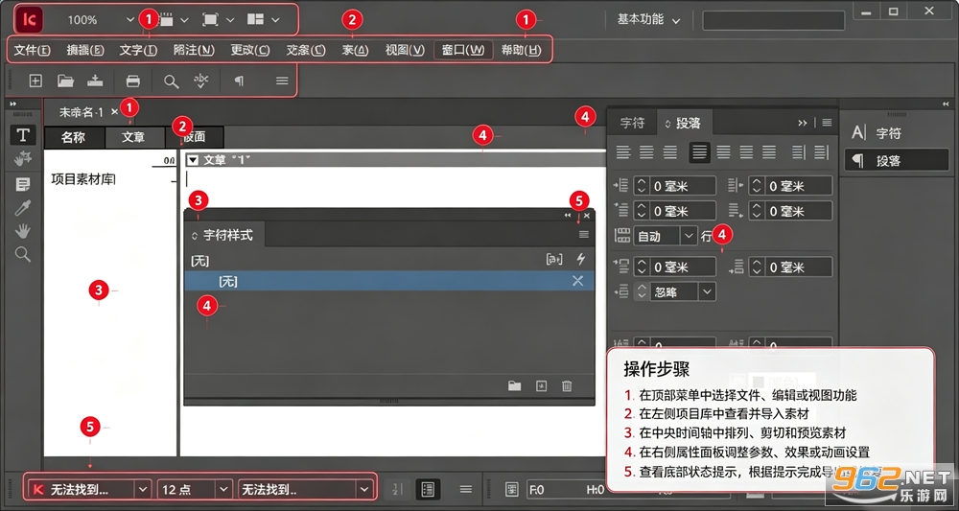Viewport: 959px width, 511px height.
Task: Set alignment to justify all lines
Action: point(769,151)
